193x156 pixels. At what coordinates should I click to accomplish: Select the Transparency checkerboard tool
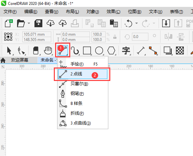point(180,50)
